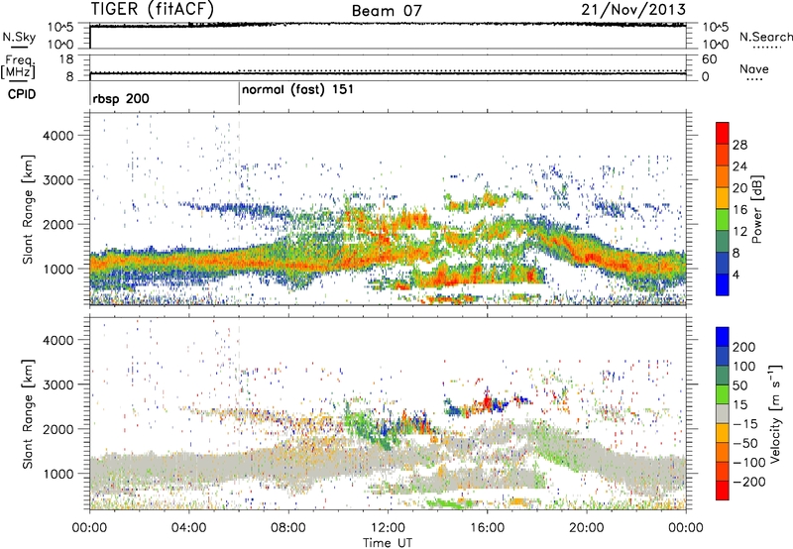Click the Nave axis value 60
This screenshot has height=549, width=793.
click(x=709, y=59)
